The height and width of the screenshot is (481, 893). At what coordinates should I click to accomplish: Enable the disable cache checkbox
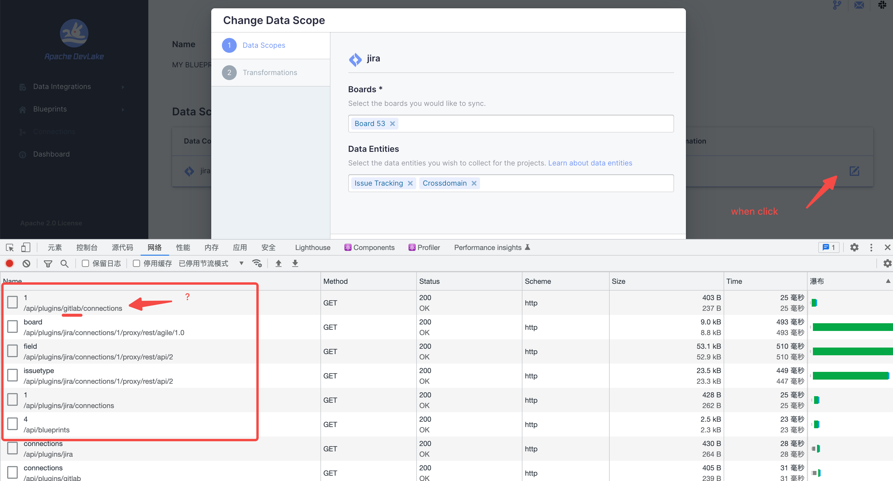coord(136,263)
